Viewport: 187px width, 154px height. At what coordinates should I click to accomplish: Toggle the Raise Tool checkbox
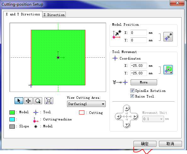coord(132,96)
